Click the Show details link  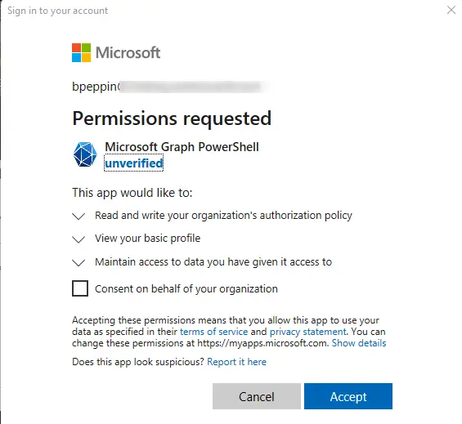pyautogui.click(x=359, y=343)
